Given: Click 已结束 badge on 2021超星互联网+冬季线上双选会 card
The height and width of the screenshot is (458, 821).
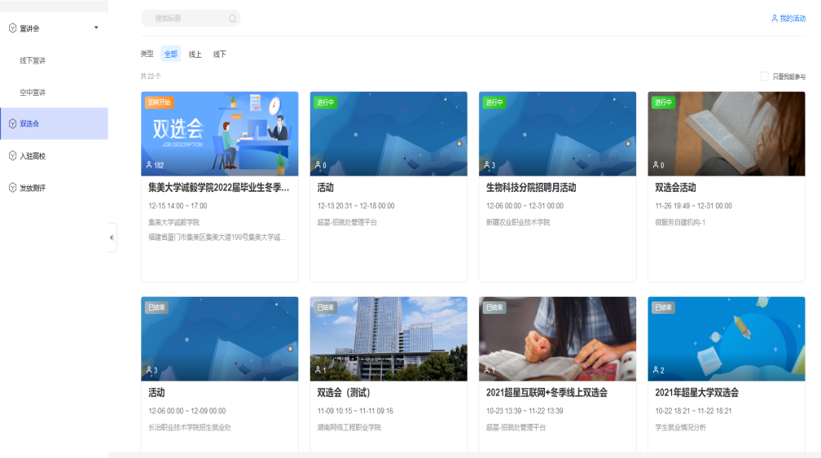Looking at the screenshot, I should pos(494,308).
